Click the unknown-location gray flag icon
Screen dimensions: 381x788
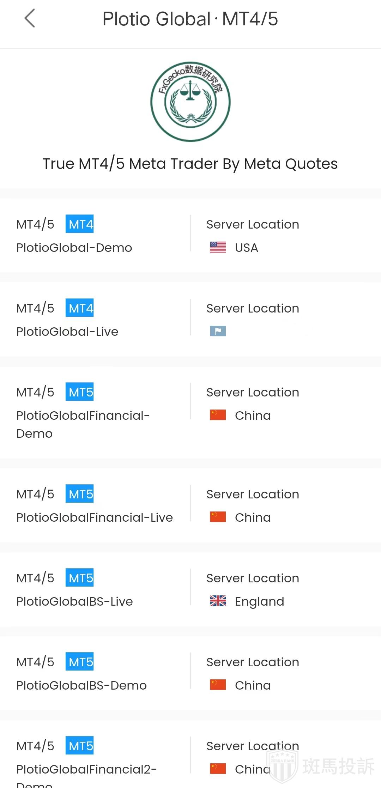[x=218, y=331]
